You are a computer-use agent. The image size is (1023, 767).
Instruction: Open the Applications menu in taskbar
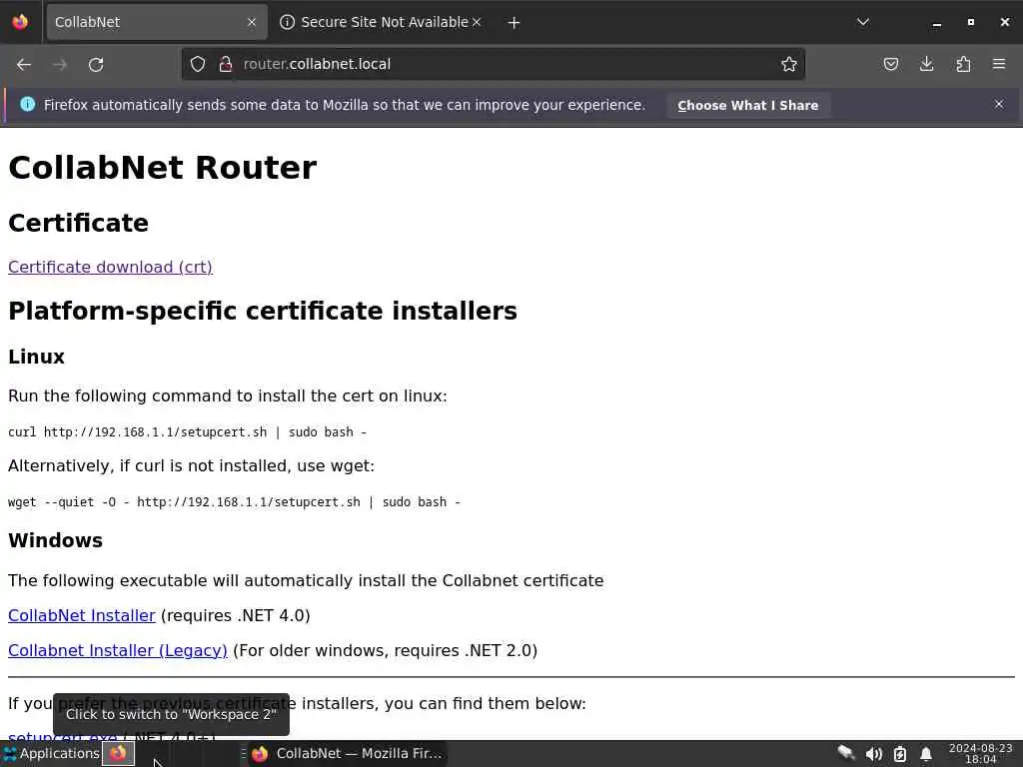tap(51, 753)
